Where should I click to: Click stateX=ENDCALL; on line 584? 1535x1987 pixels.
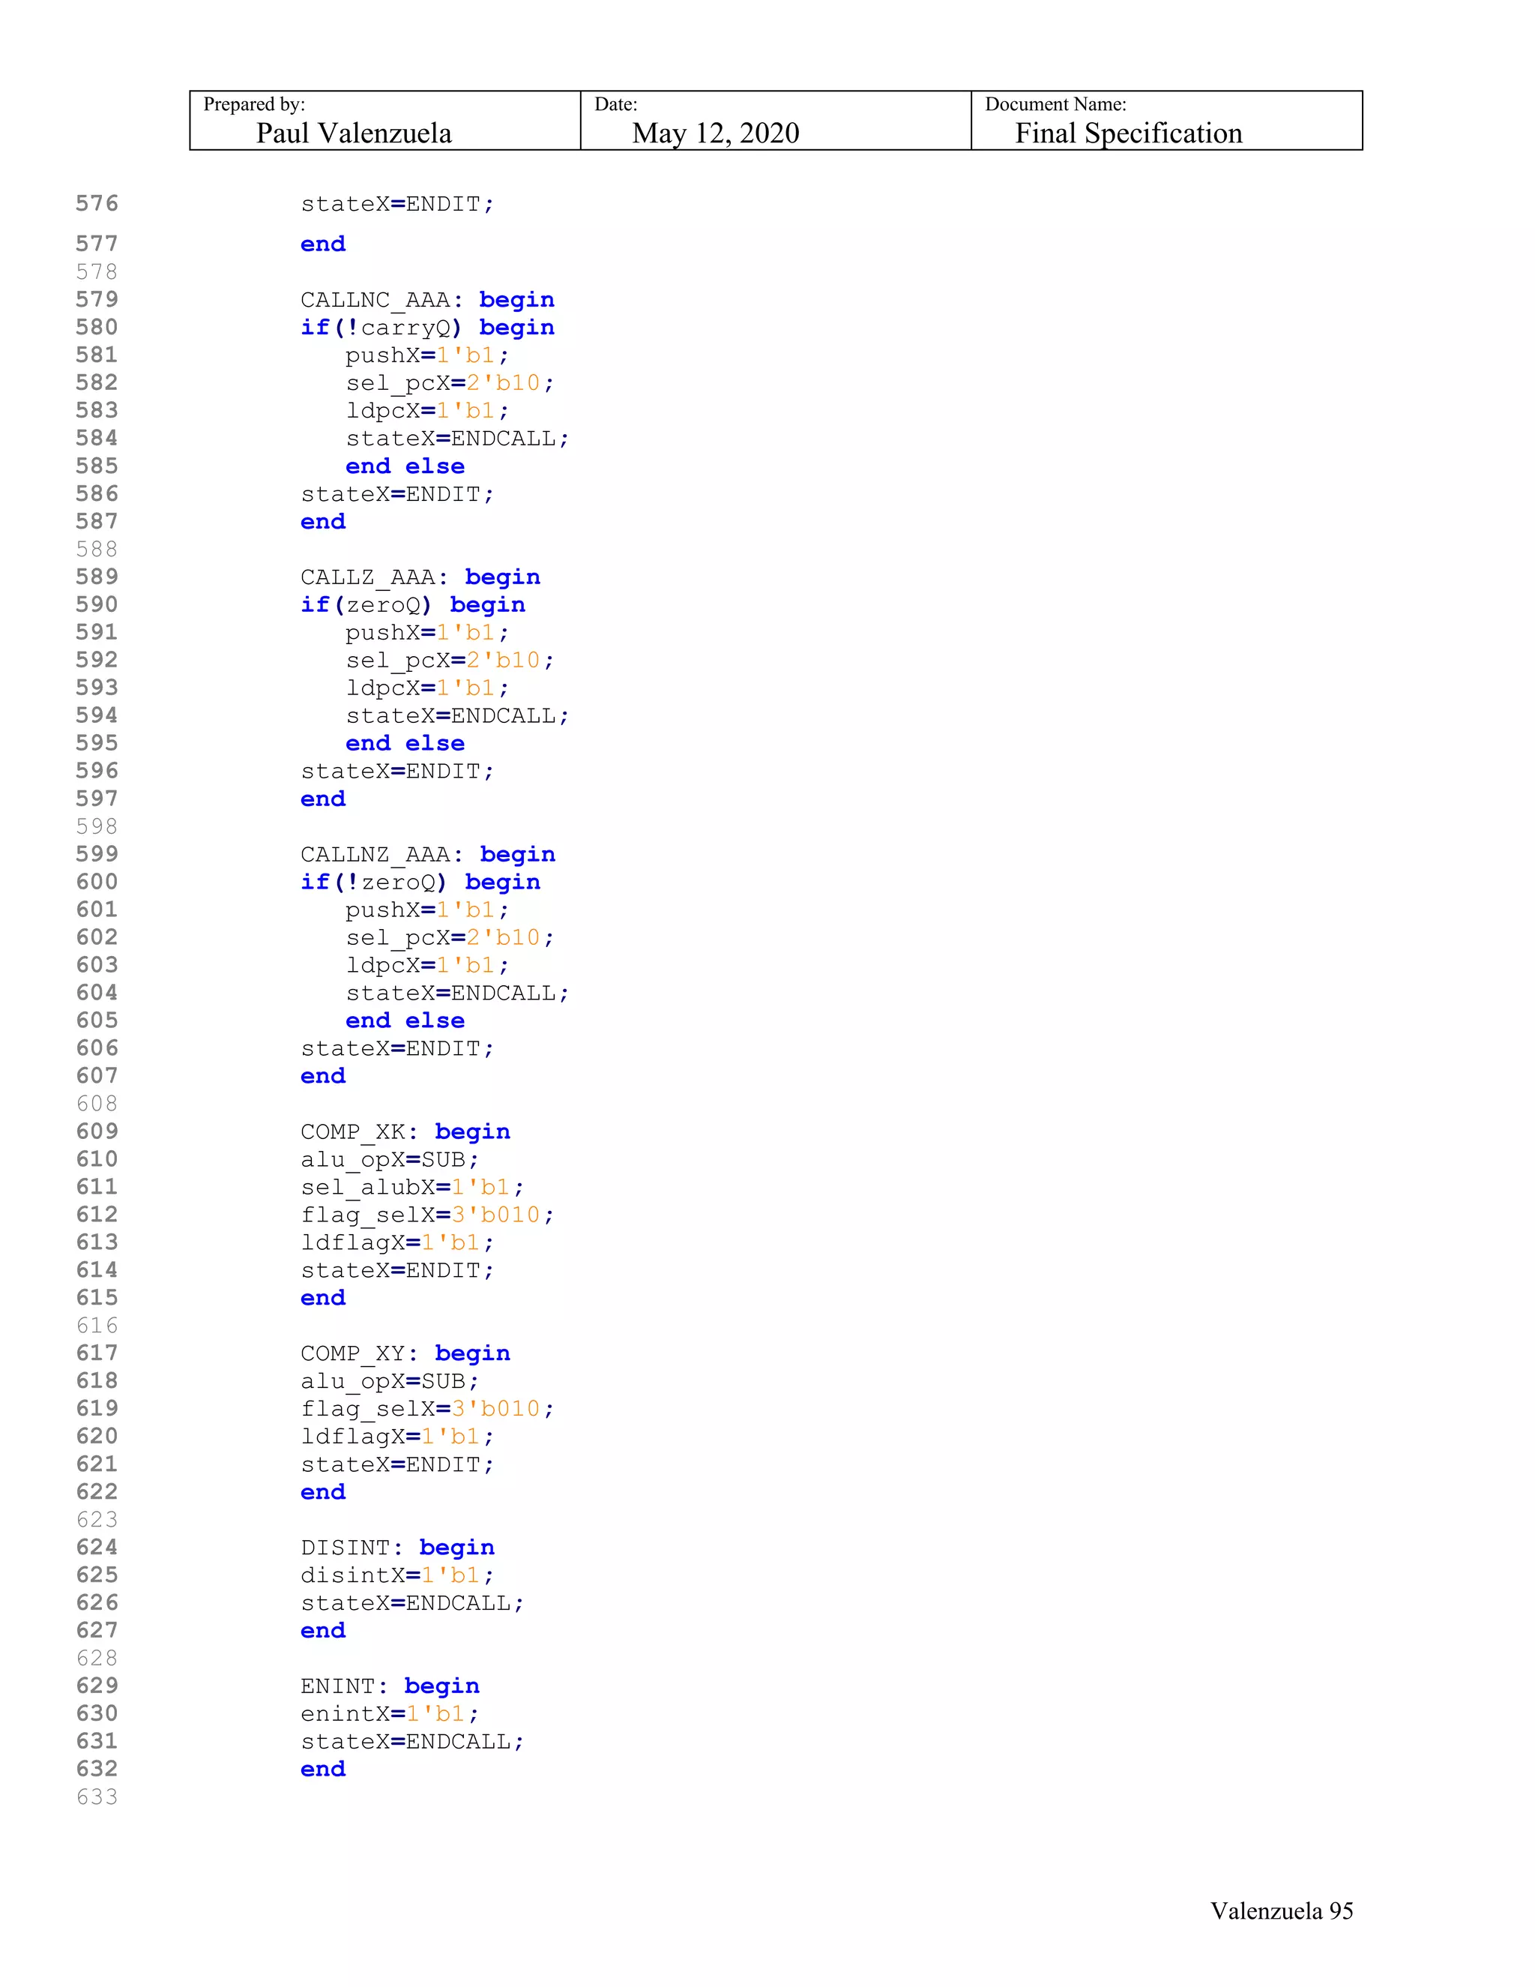(457, 439)
